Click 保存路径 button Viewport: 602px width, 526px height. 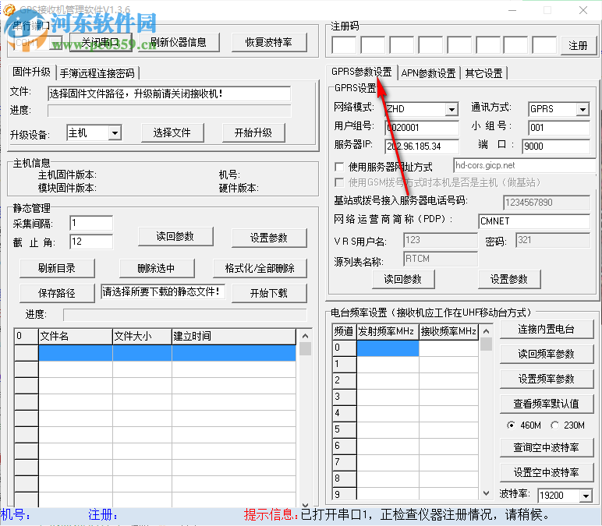(57, 293)
